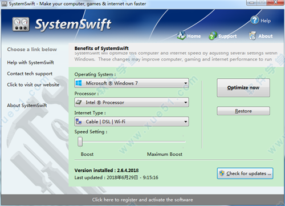Viewport: 285px width, 206px height.
Task: Click the Optimize now button
Action: pos(243,88)
